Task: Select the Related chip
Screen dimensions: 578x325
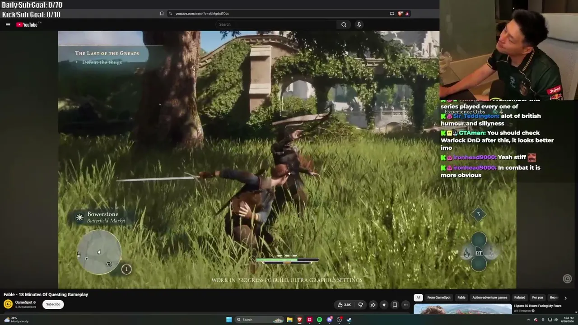Action: [520, 298]
